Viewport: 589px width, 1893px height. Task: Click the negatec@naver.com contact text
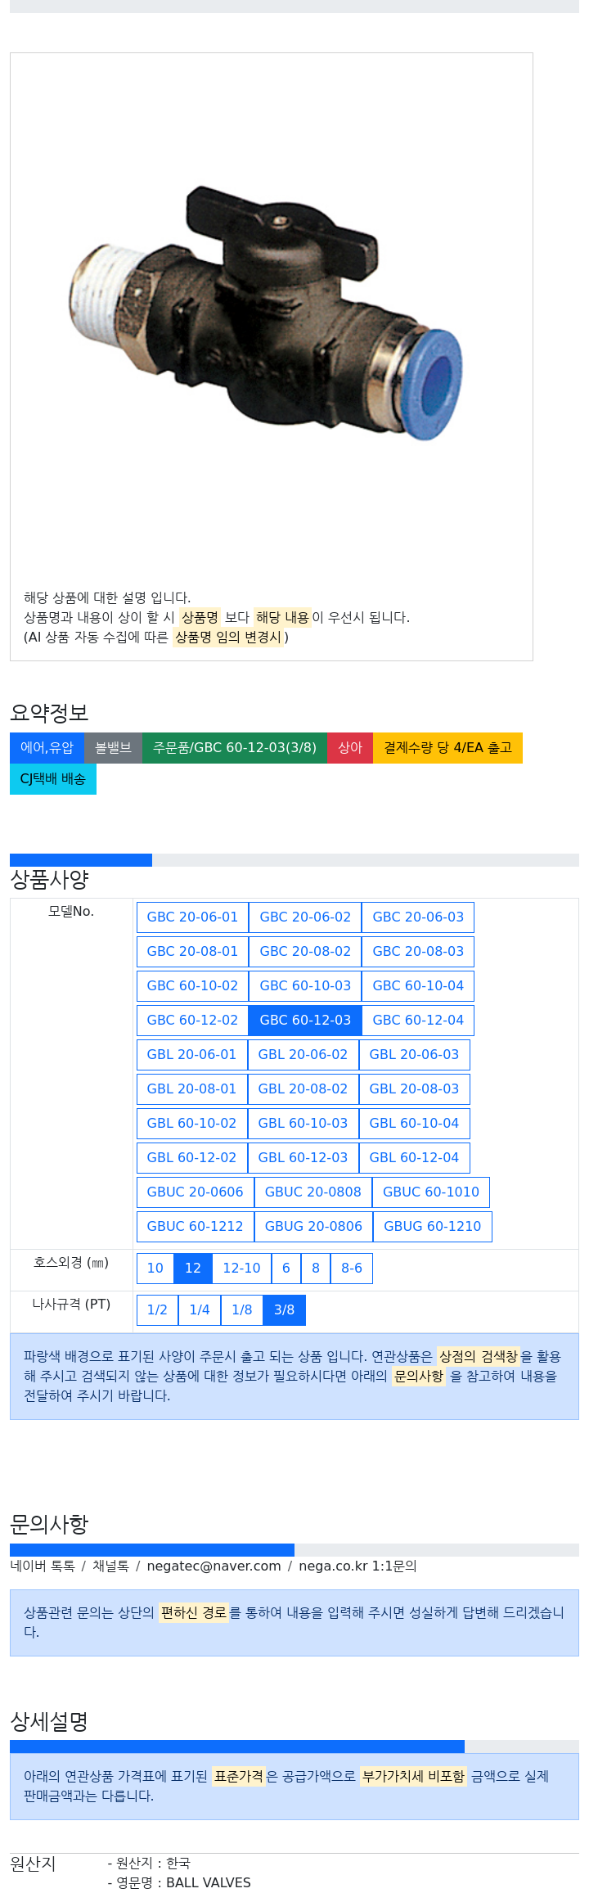[x=214, y=1566]
